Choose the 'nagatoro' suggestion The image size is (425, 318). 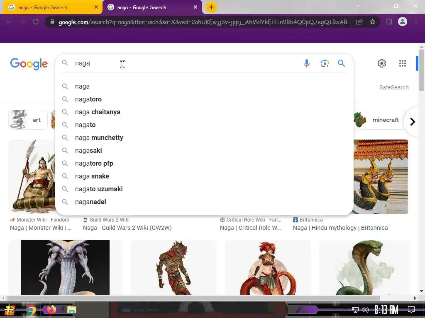point(204,99)
